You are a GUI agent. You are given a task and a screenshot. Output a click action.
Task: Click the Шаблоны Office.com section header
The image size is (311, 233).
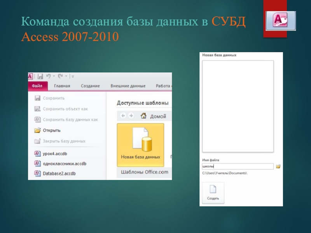(x=144, y=172)
